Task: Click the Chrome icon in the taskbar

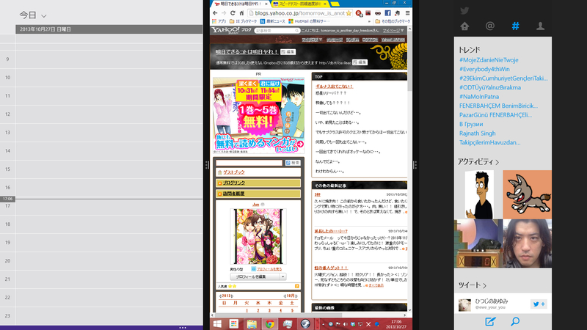Action: 269,323
